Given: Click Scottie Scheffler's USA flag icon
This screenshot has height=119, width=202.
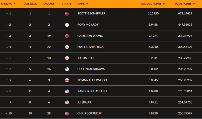Looking at the screenshot, I should pos(67,14).
